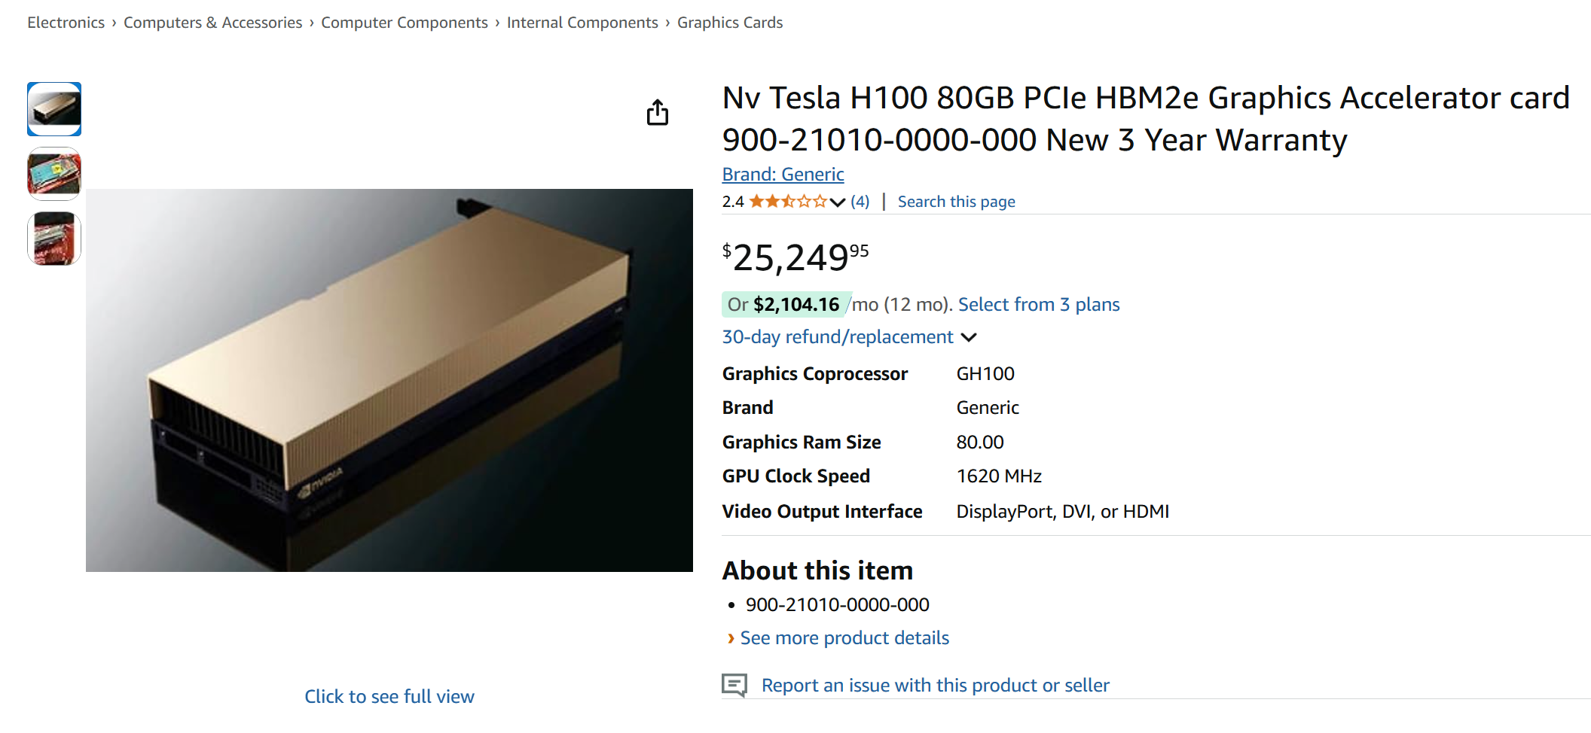The image size is (1591, 733).
Task: Open Computer Components breadcrumb
Action: tap(405, 23)
